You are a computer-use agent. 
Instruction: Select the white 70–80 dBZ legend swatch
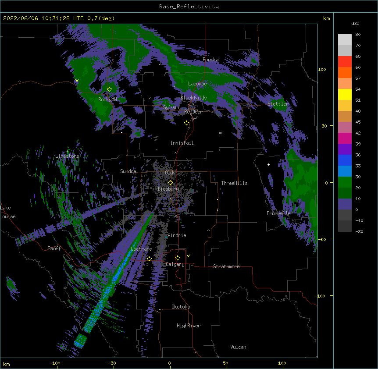click(x=345, y=40)
